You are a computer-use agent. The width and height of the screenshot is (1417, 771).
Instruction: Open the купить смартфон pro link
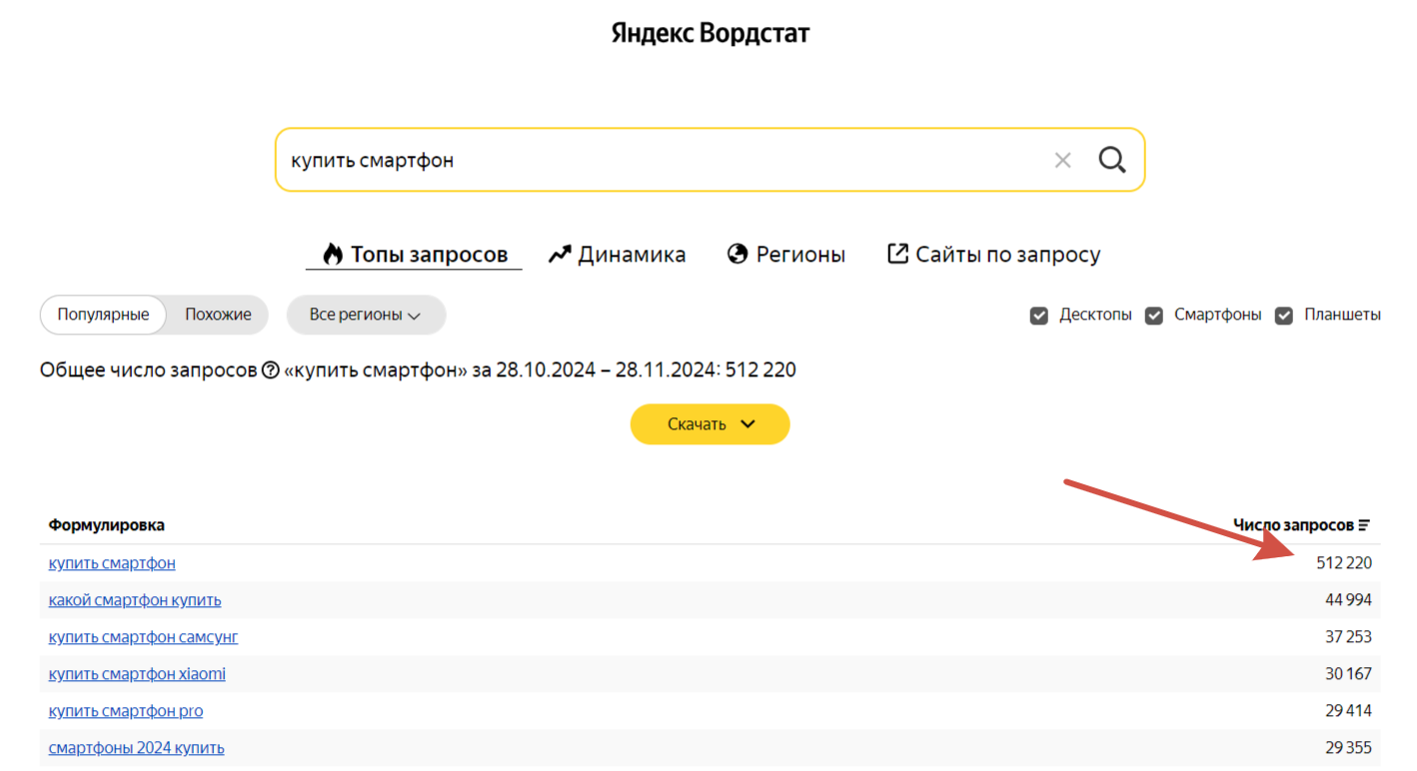[126, 711]
